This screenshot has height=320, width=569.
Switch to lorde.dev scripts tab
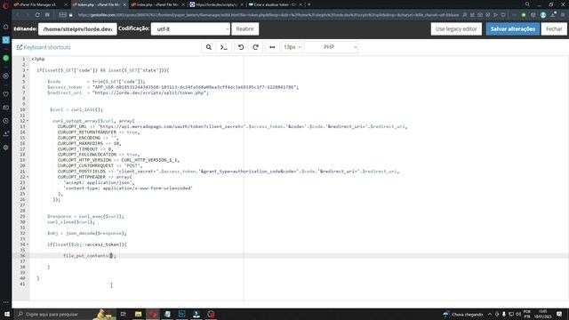pos(216,4)
